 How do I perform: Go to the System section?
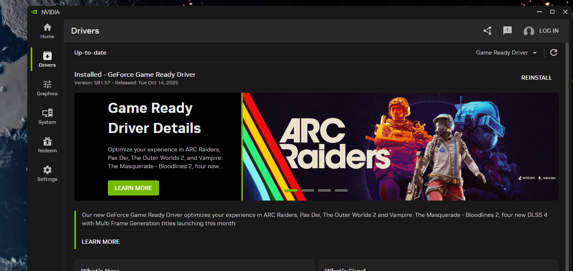(47, 117)
